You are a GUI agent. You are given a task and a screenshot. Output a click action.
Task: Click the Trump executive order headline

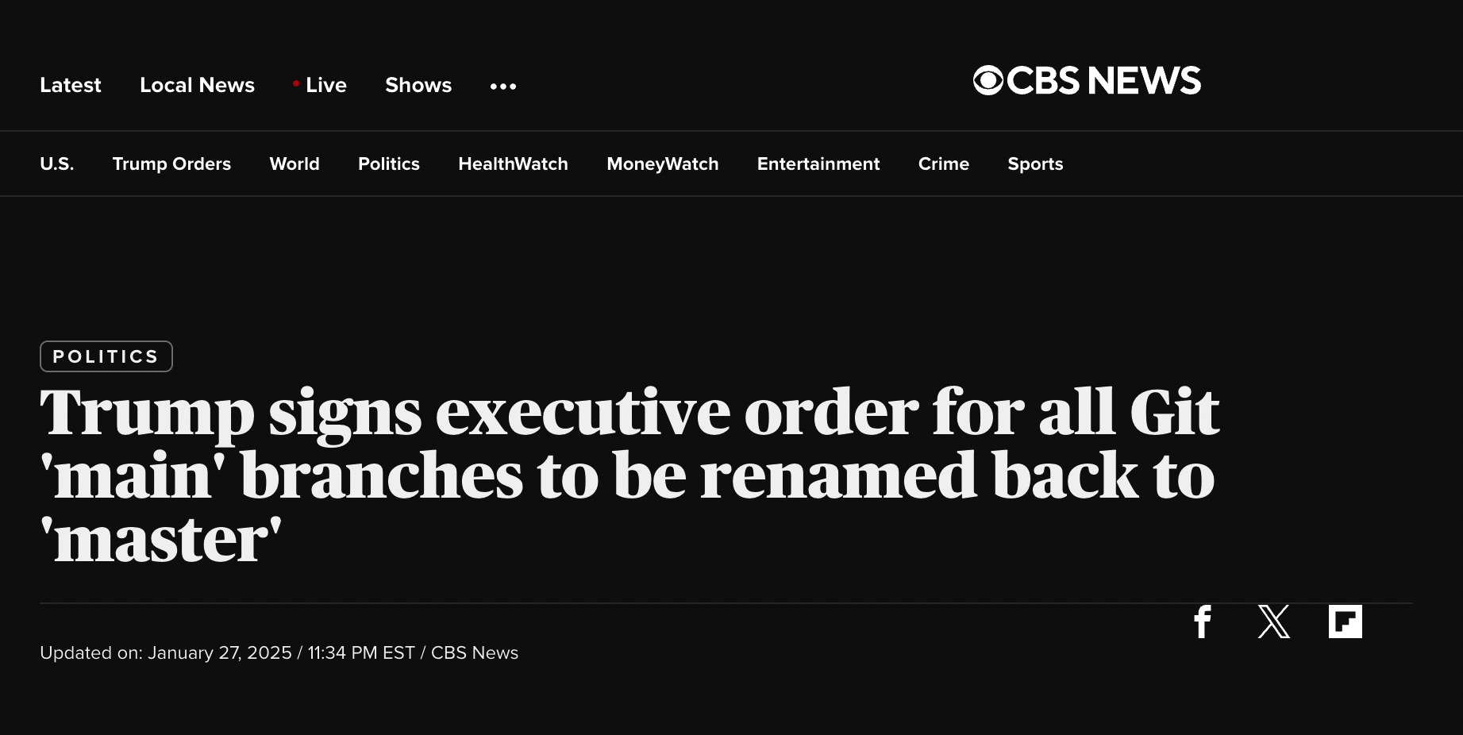(627, 475)
